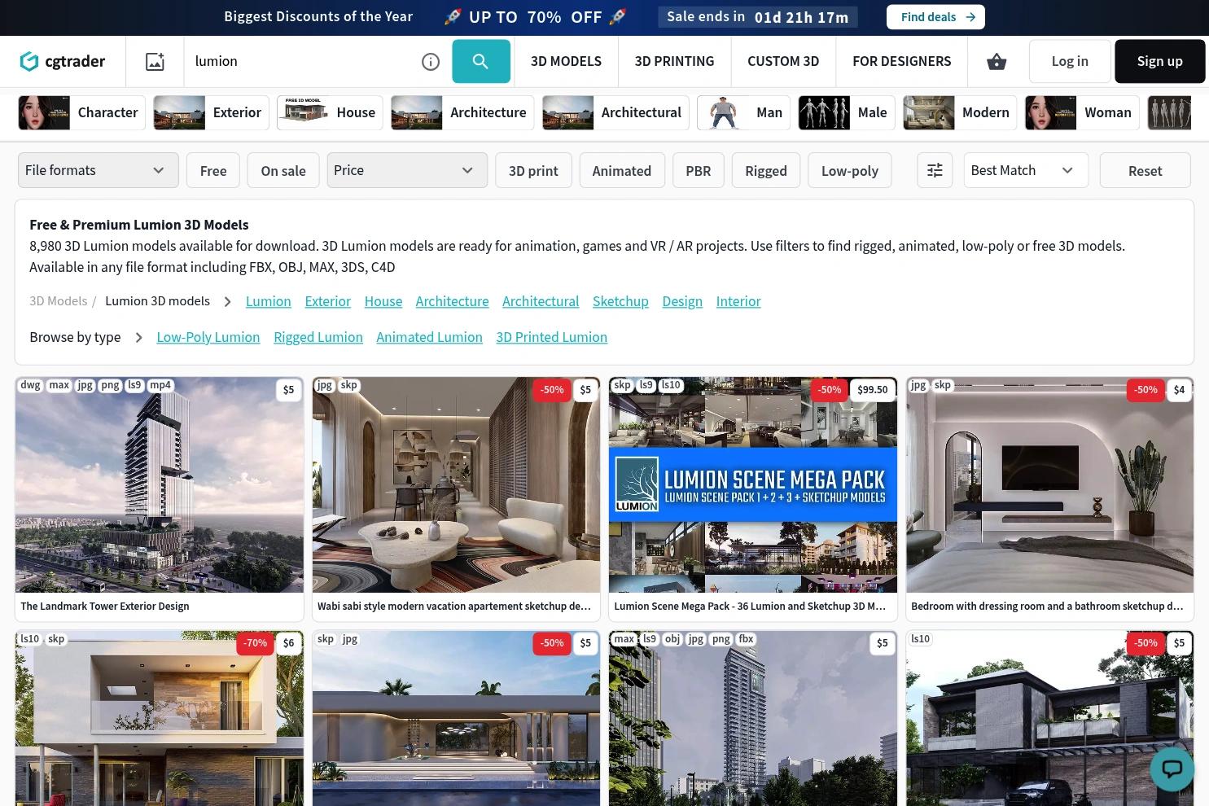Screen dimensions: 1209x806
Task: Toggle the Low-poly filter
Action: pos(850,170)
